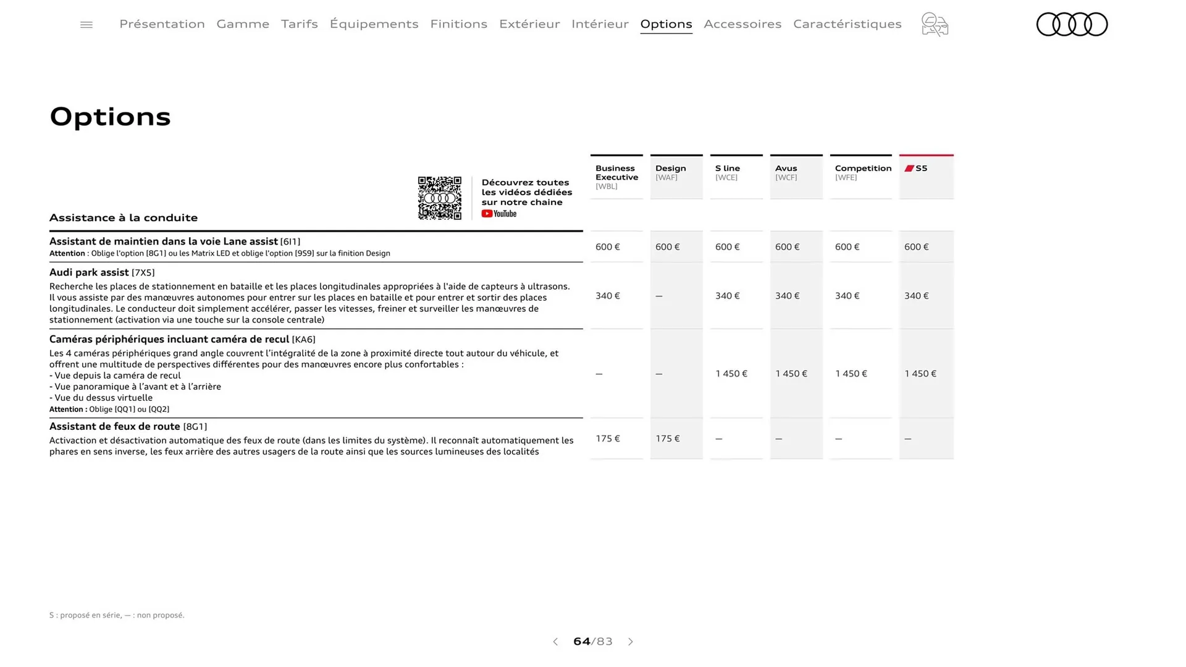Screen dimensions: 1186x667
Task: Click the dealer contact chat icon
Action: (935, 25)
